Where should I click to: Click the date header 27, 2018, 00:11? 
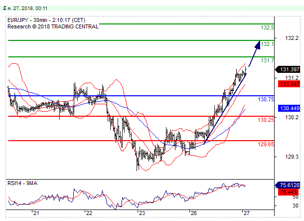coord(25,8)
